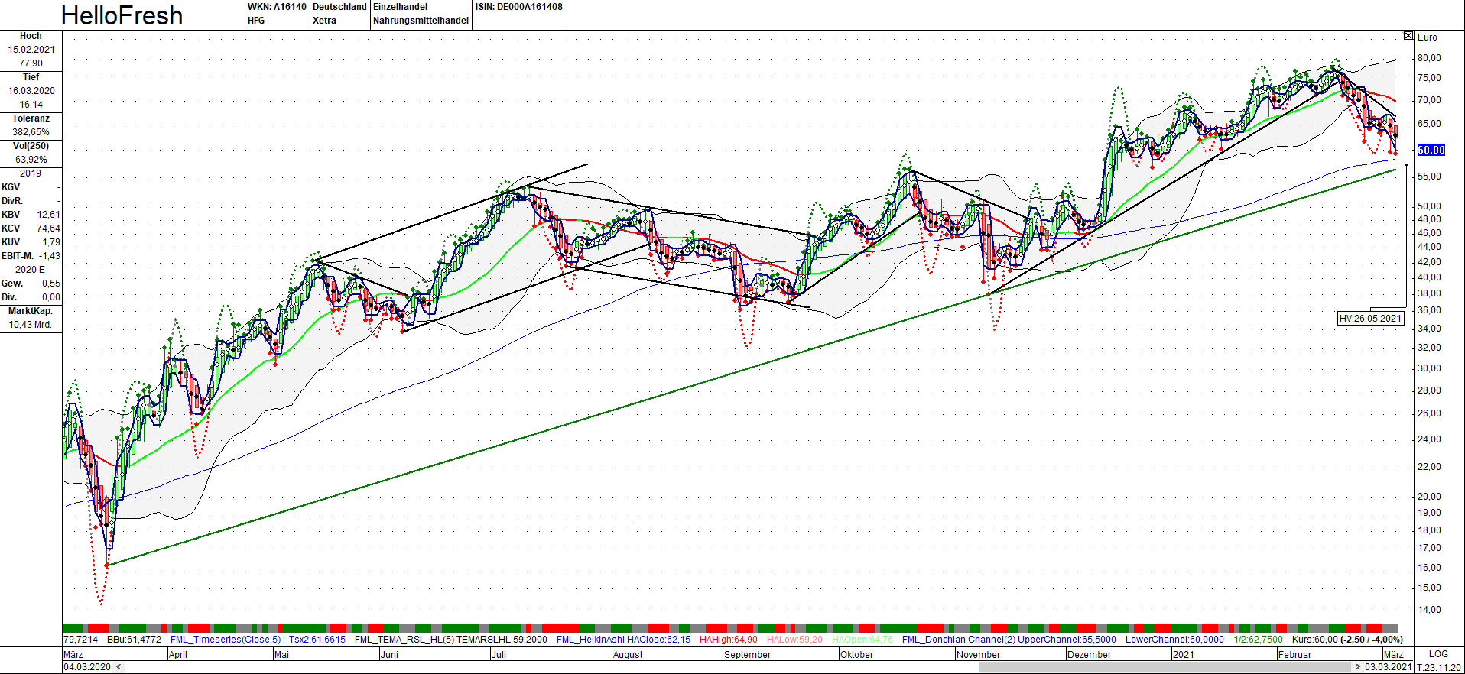Click the Nahrungsmittelhandel industry label
The image size is (1465, 674).
tap(421, 21)
